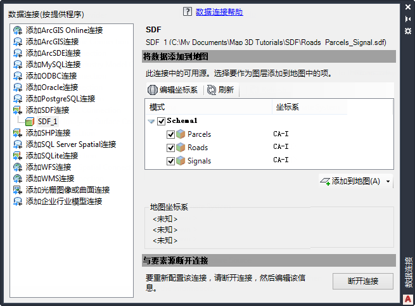Click the ODBC connection icon

click(x=18, y=76)
